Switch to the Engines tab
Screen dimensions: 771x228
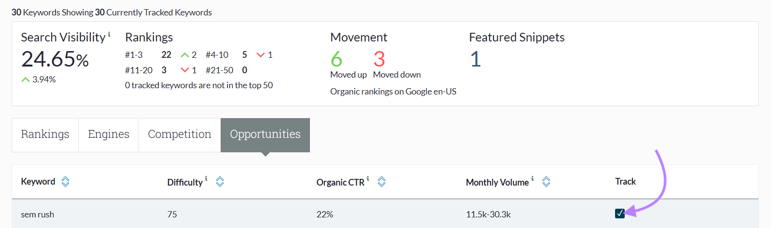109,134
